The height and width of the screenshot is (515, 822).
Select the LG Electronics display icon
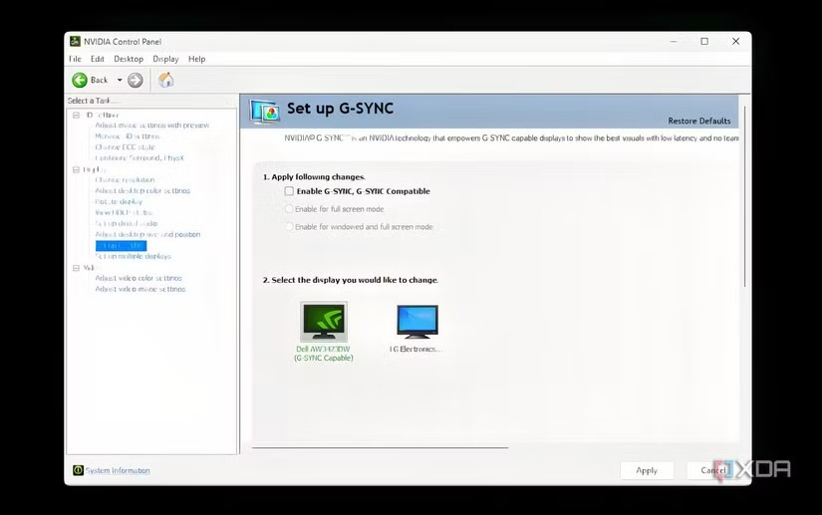coord(416,322)
